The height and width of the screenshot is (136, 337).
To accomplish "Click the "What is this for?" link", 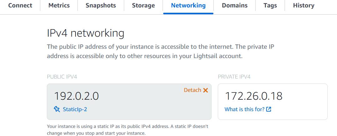I will 244,109.
